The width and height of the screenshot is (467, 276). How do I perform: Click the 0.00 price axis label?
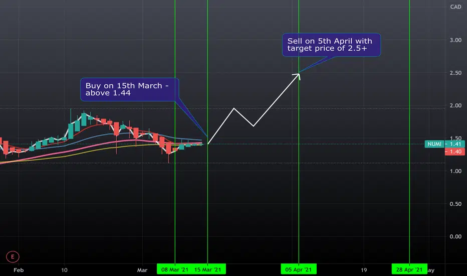coord(455,237)
